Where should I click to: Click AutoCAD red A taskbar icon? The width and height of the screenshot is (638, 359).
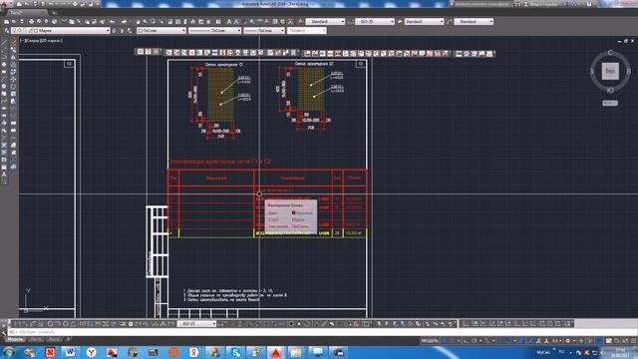276,352
